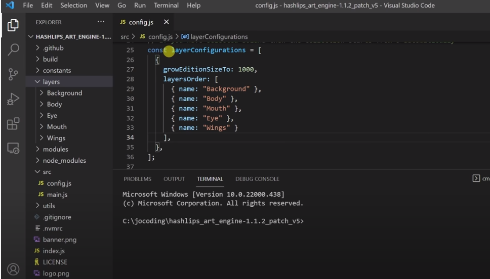The image size is (490, 279).
Task: Expand the utils folder
Action: pos(69,206)
